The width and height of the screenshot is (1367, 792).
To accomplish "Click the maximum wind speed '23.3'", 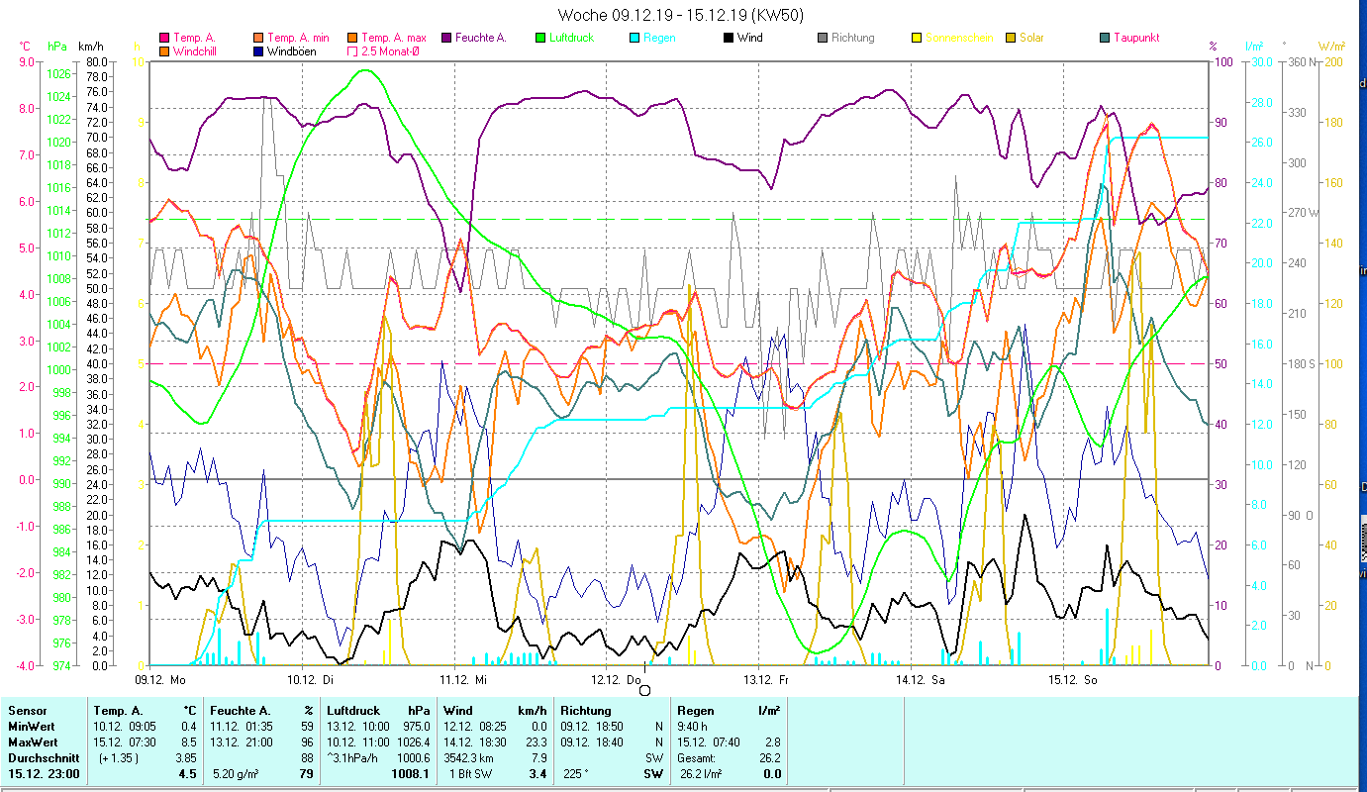I will coord(537,742).
